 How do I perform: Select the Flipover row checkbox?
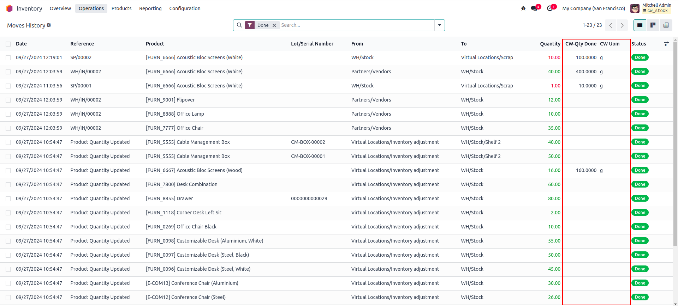[x=8, y=100]
